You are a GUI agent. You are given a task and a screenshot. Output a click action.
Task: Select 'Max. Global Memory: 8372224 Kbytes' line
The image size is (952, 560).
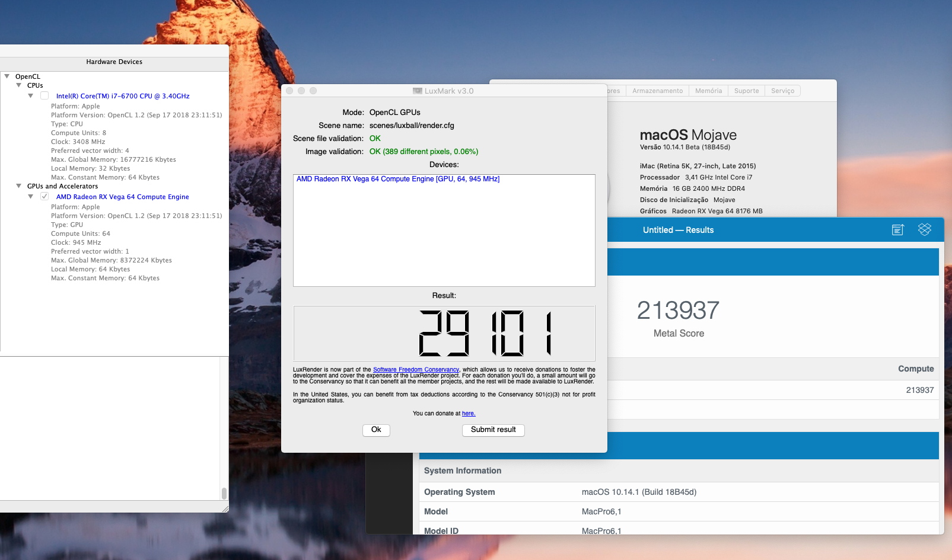click(112, 260)
